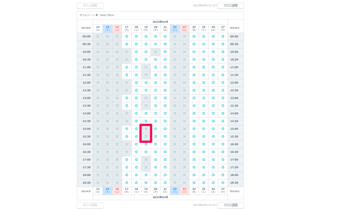
Task: Select available slot April 18 at 14:00
Action: [x=136, y=113]
